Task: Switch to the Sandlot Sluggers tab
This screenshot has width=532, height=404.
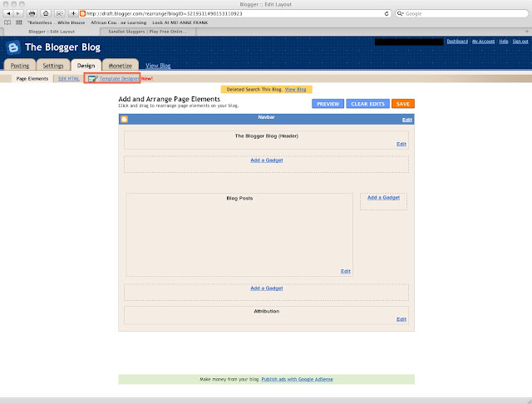Action: tap(148, 32)
